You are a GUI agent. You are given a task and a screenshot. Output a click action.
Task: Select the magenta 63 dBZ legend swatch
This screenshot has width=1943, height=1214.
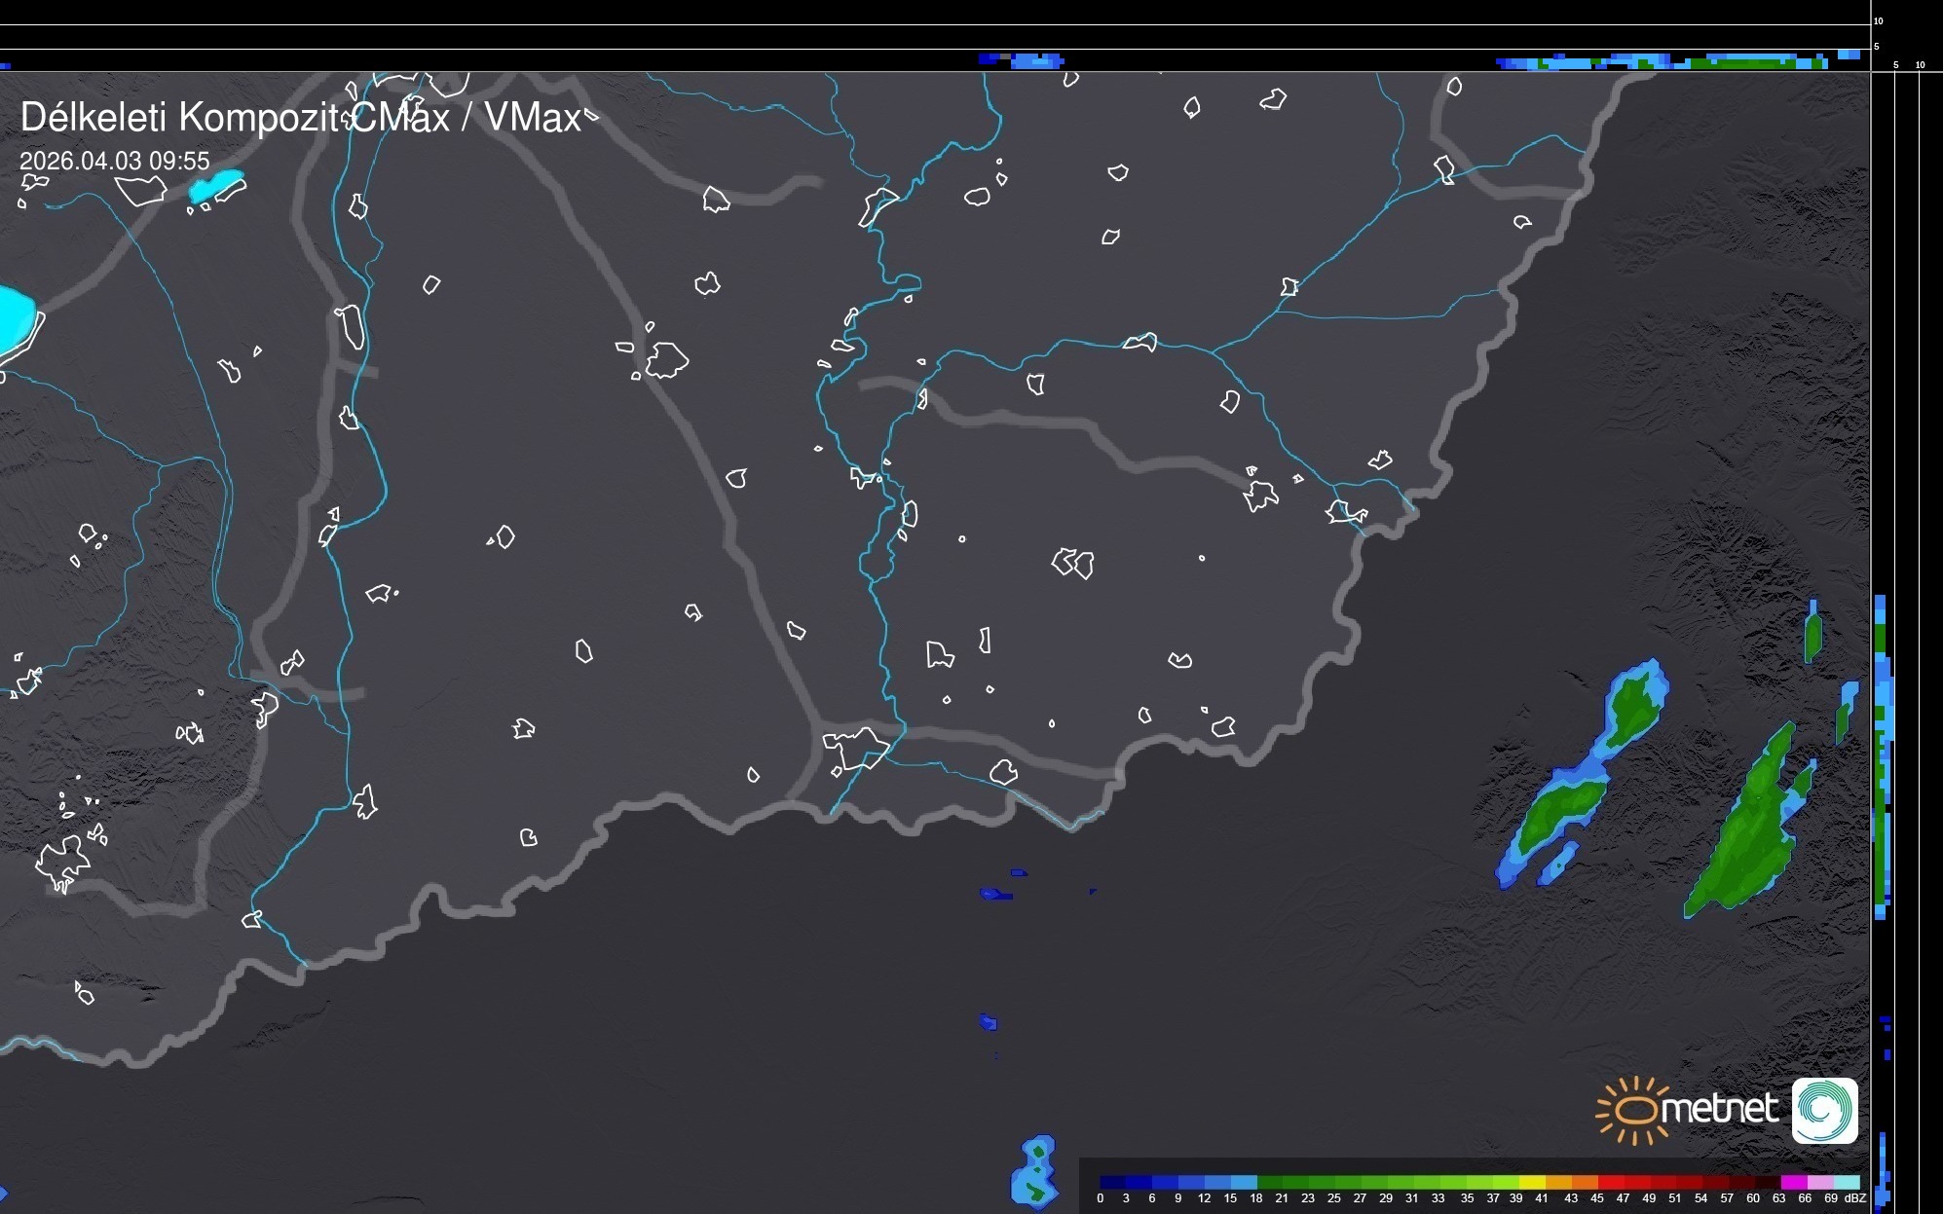[1793, 1182]
